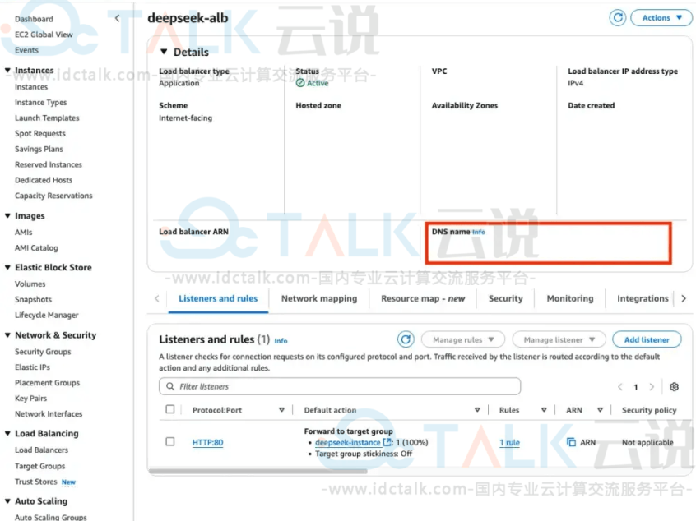This screenshot has width=696, height=521.
Task: Open Launch Templates in sidebar
Action: 47,118
